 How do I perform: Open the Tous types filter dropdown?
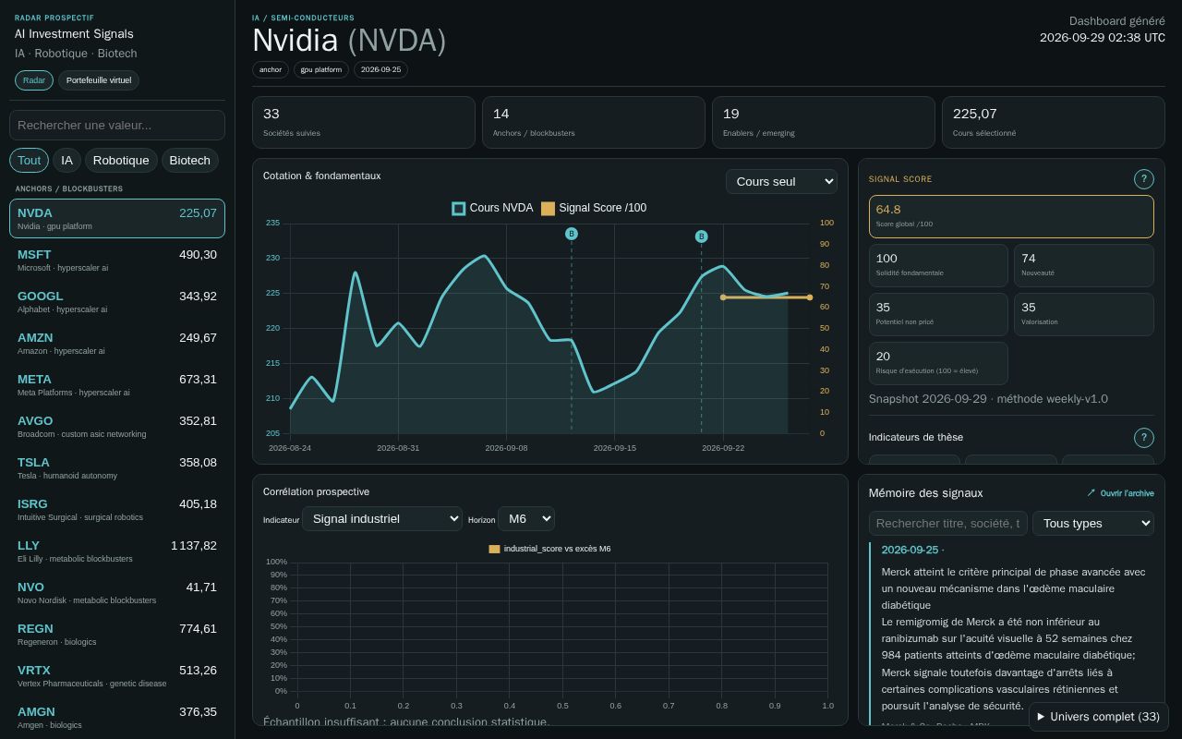click(1093, 524)
